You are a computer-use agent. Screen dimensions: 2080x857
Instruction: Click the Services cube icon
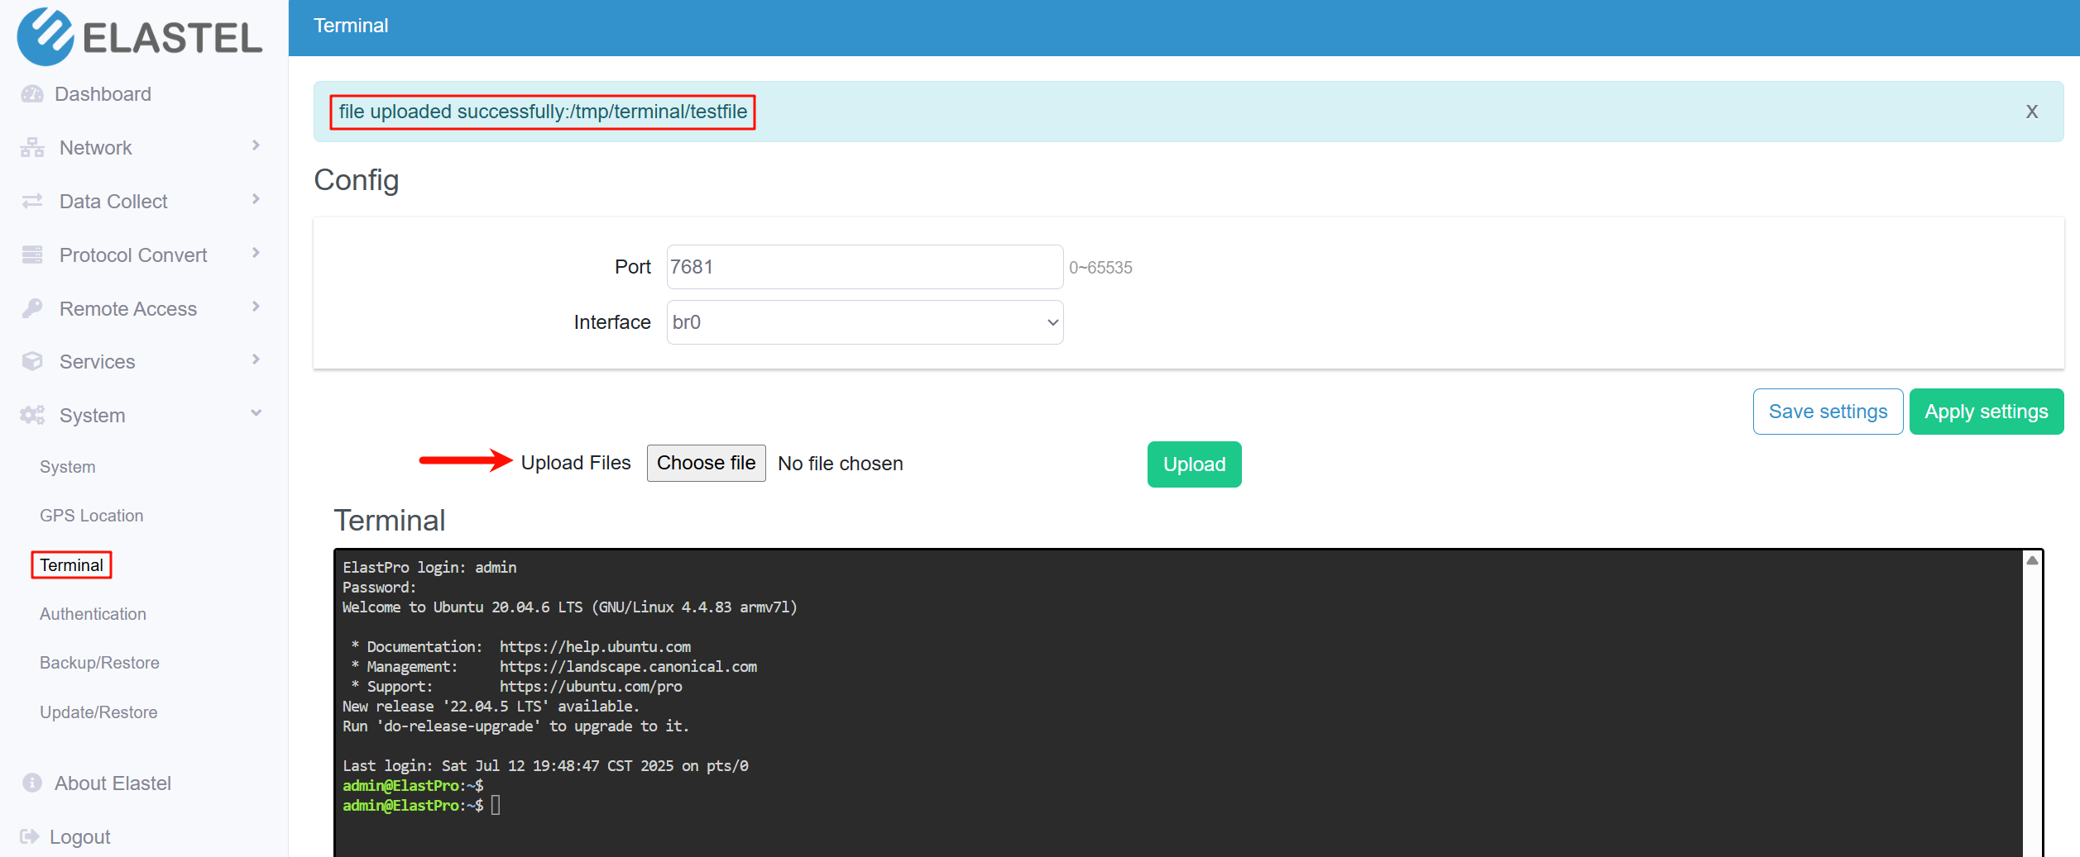[32, 362]
